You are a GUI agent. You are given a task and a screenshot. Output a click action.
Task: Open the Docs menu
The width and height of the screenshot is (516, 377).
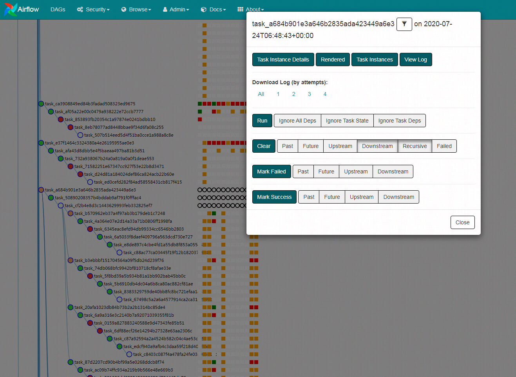click(x=213, y=9)
